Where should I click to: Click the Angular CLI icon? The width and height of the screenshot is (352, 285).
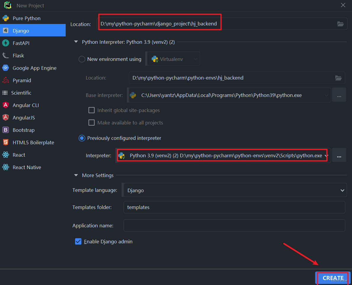click(6, 105)
